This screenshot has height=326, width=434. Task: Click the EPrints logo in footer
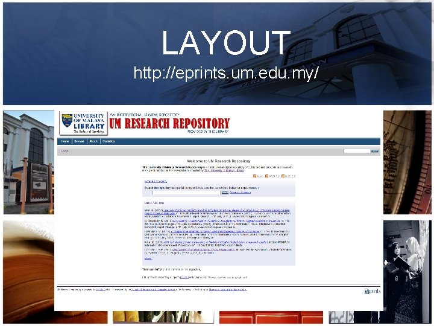point(373,291)
